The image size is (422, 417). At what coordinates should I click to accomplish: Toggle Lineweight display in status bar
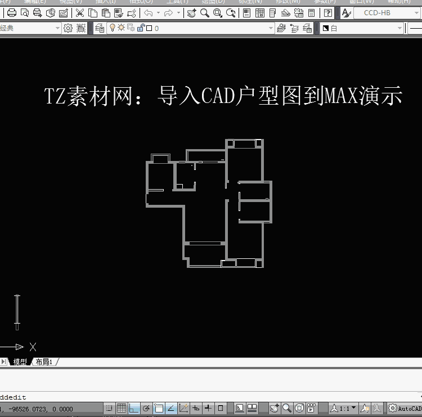pyautogui.click(x=208, y=409)
